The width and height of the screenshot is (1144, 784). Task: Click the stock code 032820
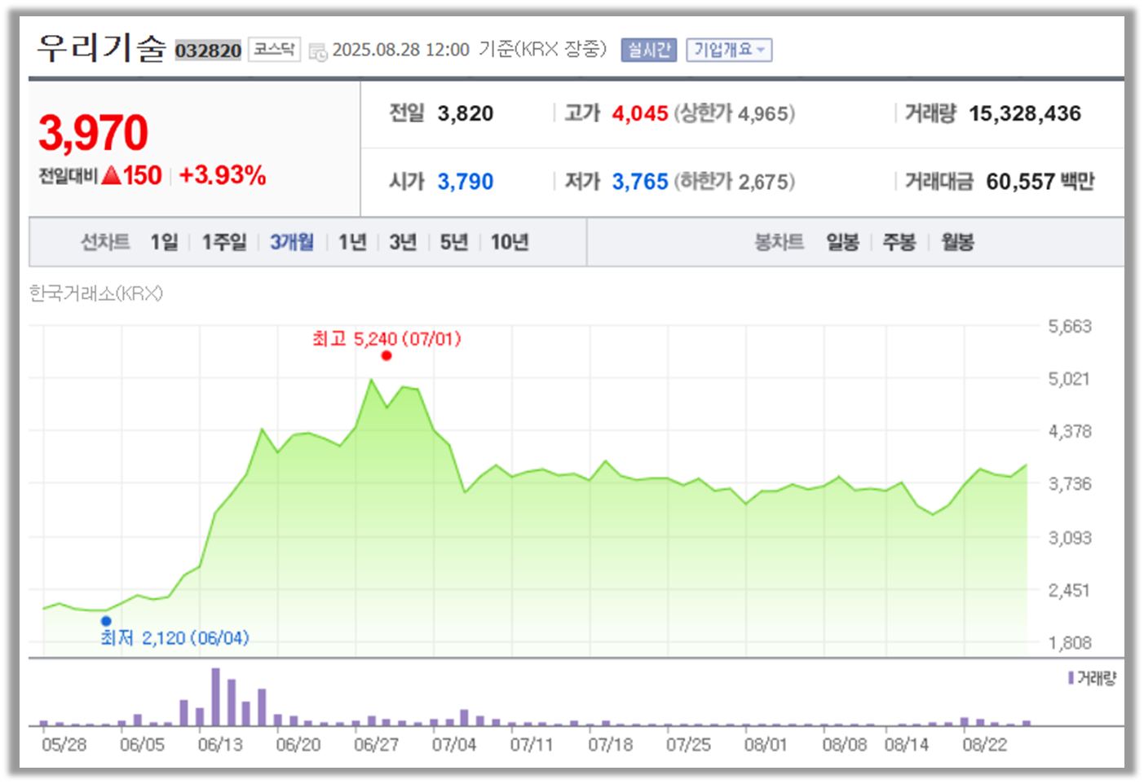[208, 51]
